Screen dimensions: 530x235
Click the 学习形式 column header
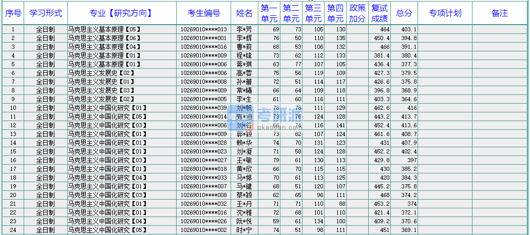click(x=45, y=13)
